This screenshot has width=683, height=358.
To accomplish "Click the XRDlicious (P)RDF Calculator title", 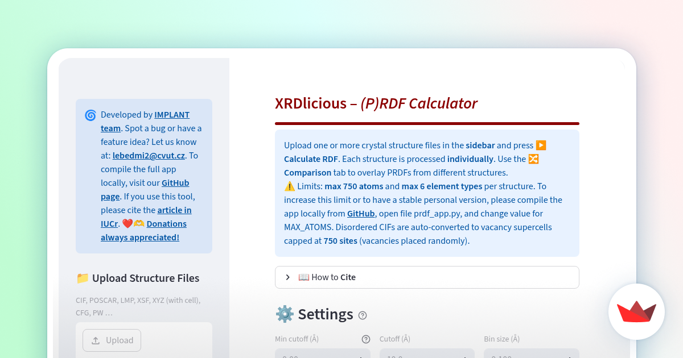I will coord(376,103).
